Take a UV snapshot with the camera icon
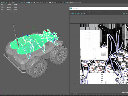 86,14
